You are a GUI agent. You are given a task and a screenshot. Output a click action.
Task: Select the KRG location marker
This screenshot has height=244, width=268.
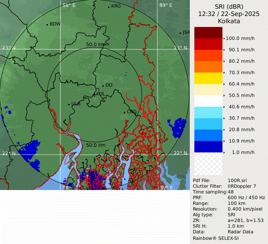coord(109,7)
